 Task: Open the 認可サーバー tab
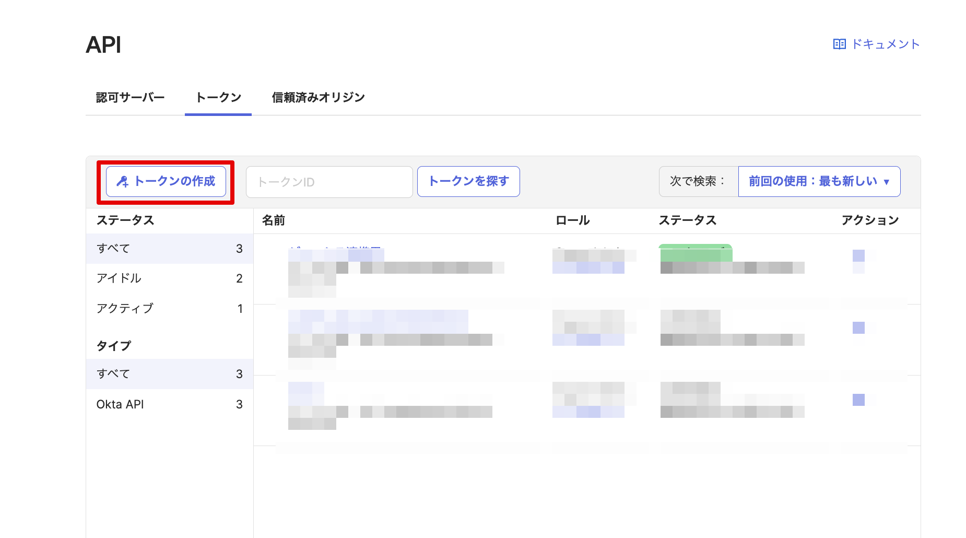pos(130,98)
